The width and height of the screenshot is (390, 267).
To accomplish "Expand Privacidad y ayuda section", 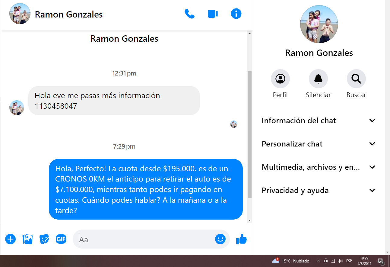I will click(x=319, y=190).
